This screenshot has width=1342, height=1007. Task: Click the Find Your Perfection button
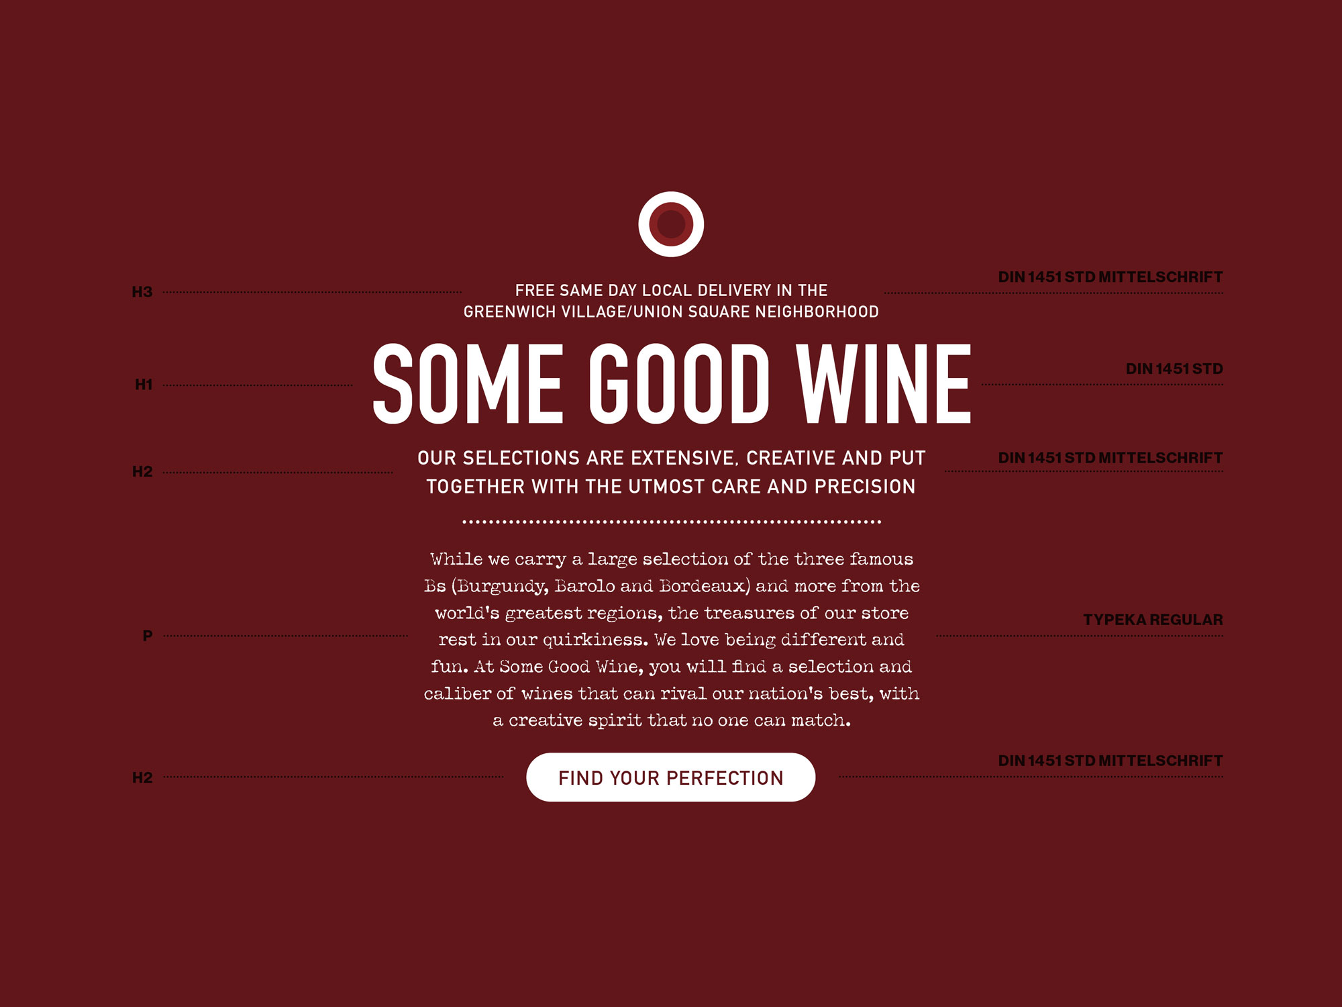[671, 777]
